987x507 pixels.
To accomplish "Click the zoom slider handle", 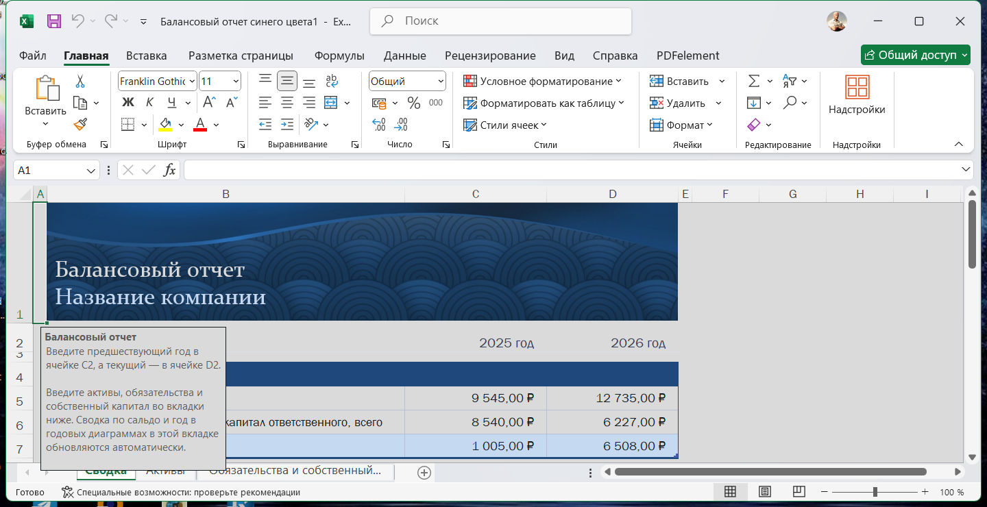I will (x=875, y=492).
